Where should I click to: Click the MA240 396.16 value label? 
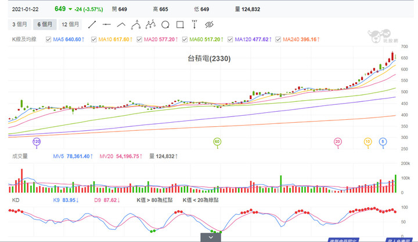pos(301,39)
